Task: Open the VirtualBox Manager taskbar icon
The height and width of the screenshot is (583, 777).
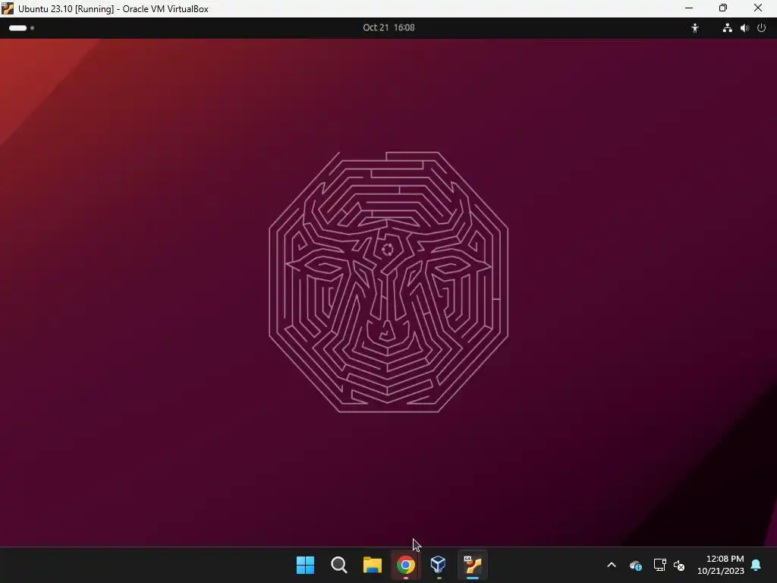Action: (439, 564)
